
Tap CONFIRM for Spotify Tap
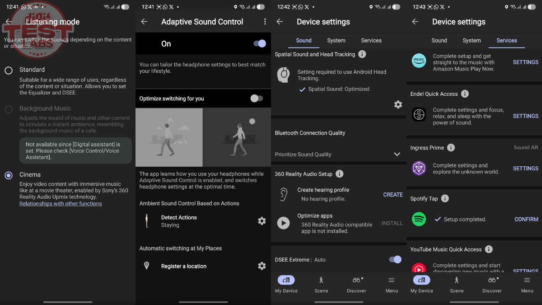click(526, 219)
